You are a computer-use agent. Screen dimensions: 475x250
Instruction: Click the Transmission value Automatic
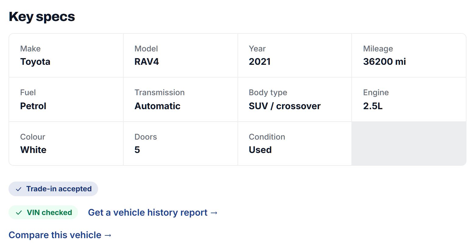pos(157,106)
